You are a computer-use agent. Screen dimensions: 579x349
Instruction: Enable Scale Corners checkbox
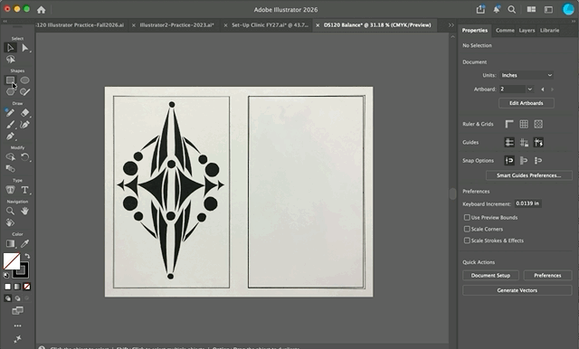click(x=467, y=229)
